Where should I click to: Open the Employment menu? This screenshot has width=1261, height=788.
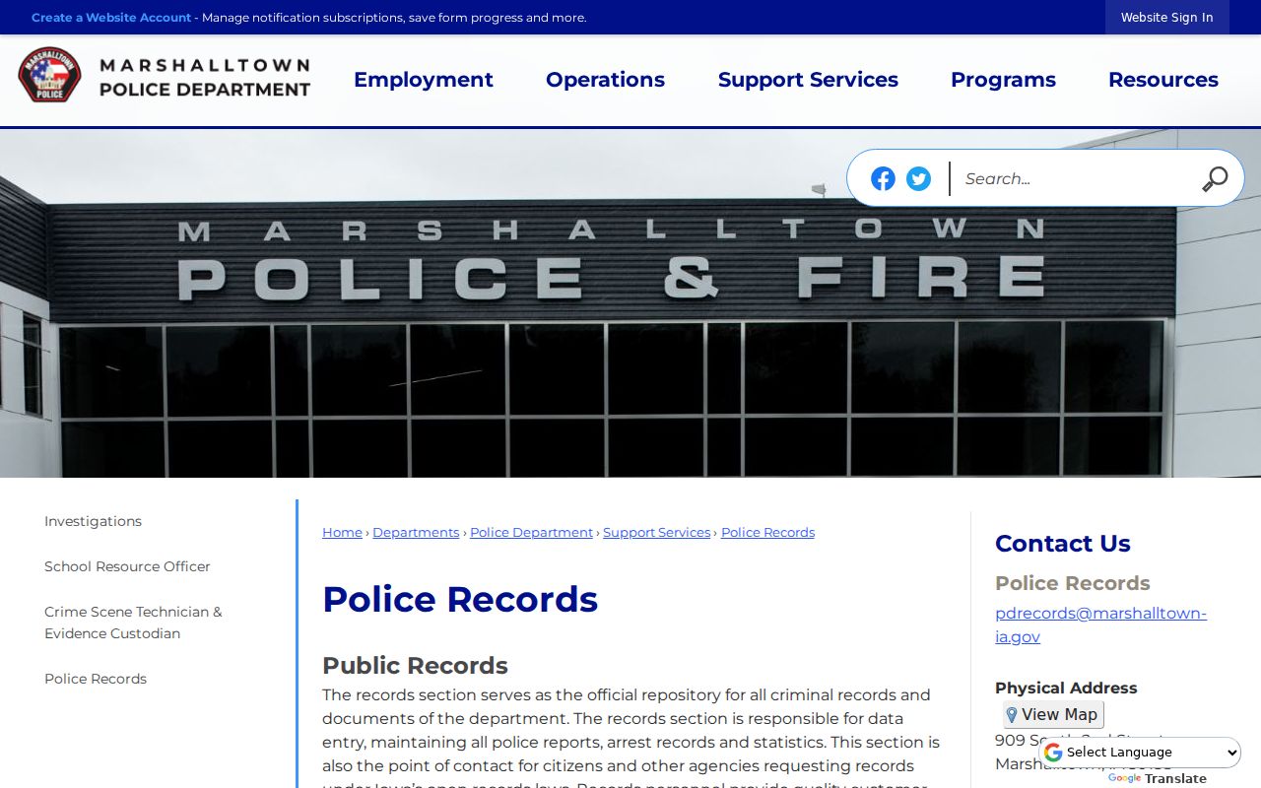coord(424,80)
